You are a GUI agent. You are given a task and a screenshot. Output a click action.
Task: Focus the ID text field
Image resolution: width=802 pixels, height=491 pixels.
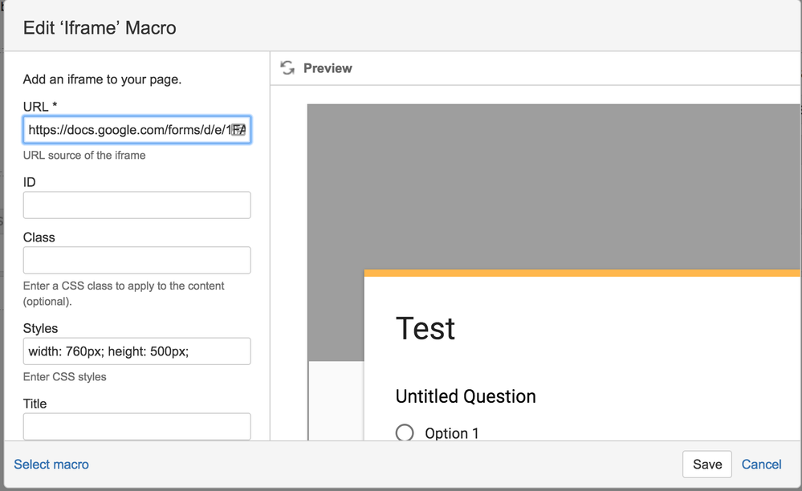[136, 205]
